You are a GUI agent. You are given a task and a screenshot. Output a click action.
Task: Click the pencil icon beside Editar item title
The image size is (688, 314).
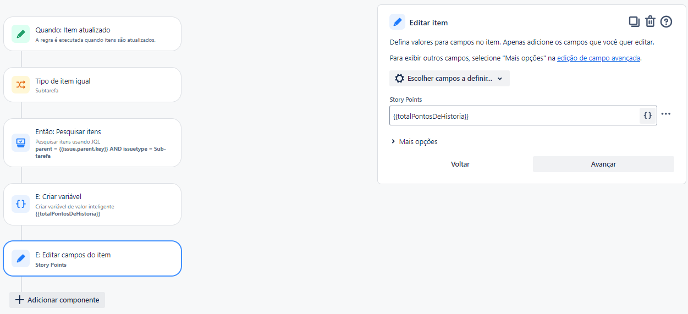point(397,22)
